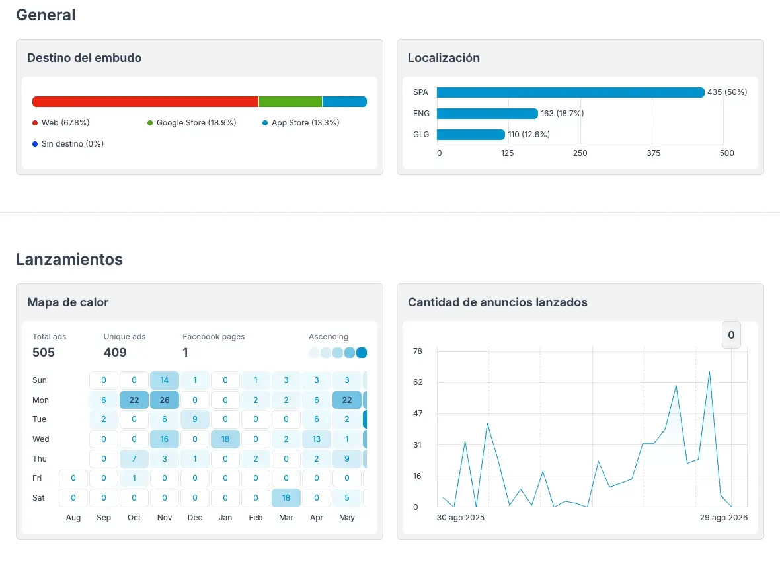Click the highest peak on ads line chart
Image resolution: width=780 pixels, height=568 pixels.
click(x=709, y=372)
